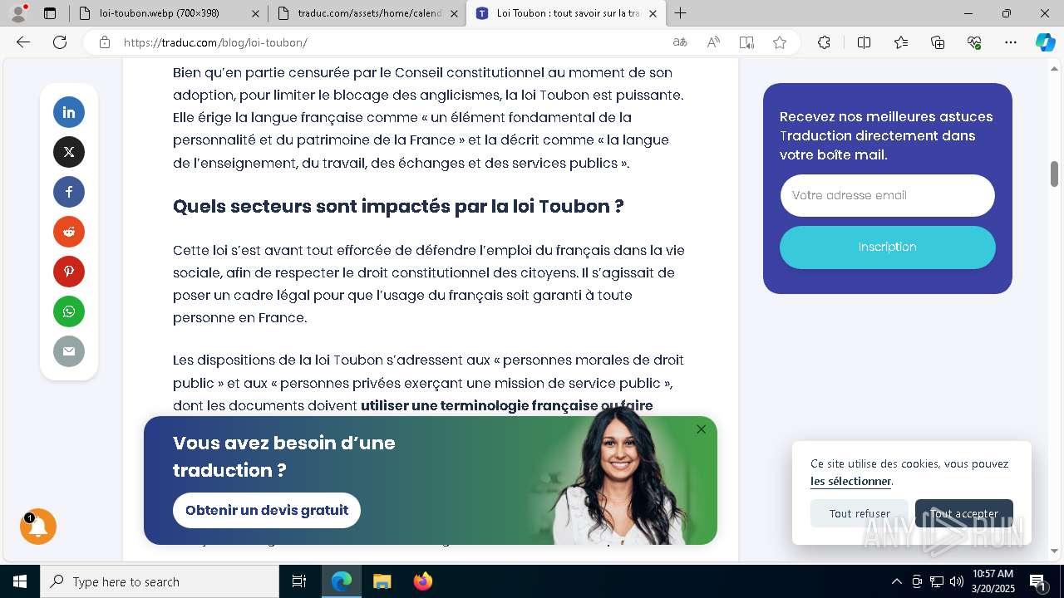This screenshot has height=598, width=1064.
Task: Accept all cookies with Tout accepter
Action: click(964, 513)
